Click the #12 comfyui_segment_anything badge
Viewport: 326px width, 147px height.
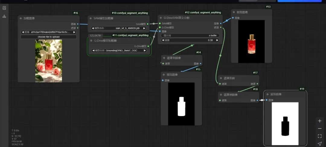point(203,12)
